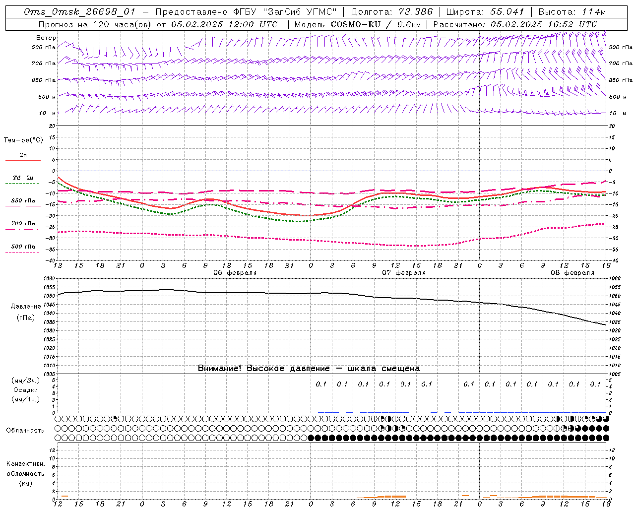
Task: Click the Долгота: 73.386 field
Action: [392, 12]
